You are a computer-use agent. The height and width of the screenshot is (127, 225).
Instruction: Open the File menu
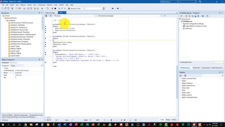pyautogui.click(x=3, y=5)
